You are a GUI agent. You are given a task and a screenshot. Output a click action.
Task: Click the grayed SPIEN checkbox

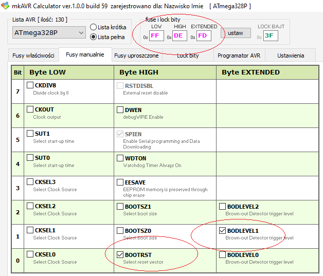pos(120,134)
